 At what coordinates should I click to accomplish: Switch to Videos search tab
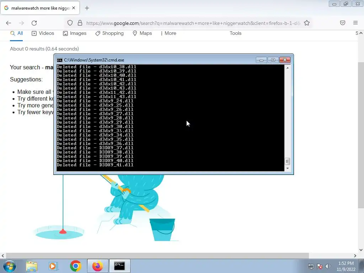coord(43,33)
